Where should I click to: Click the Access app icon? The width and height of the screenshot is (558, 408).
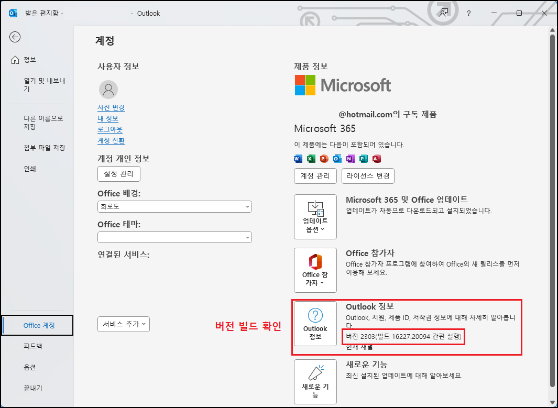pyautogui.click(x=377, y=159)
